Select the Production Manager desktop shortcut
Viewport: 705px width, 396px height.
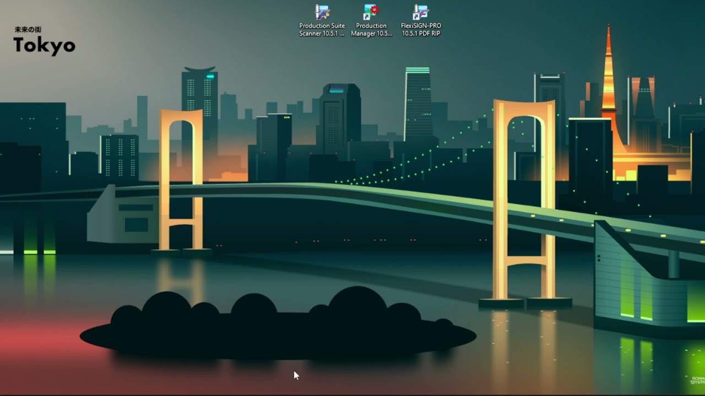point(371,12)
